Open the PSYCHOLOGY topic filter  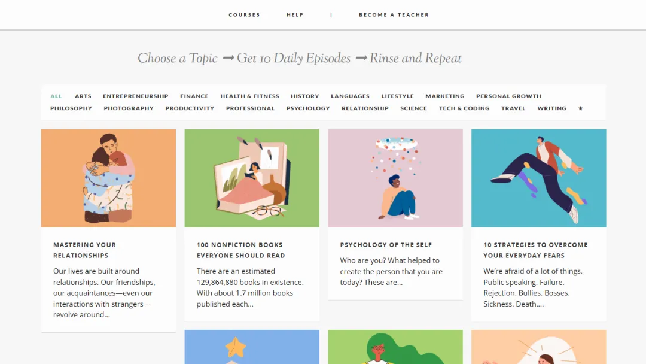coord(308,108)
